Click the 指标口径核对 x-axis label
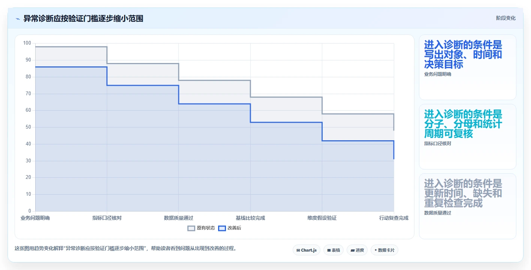 pyautogui.click(x=107, y=218)
